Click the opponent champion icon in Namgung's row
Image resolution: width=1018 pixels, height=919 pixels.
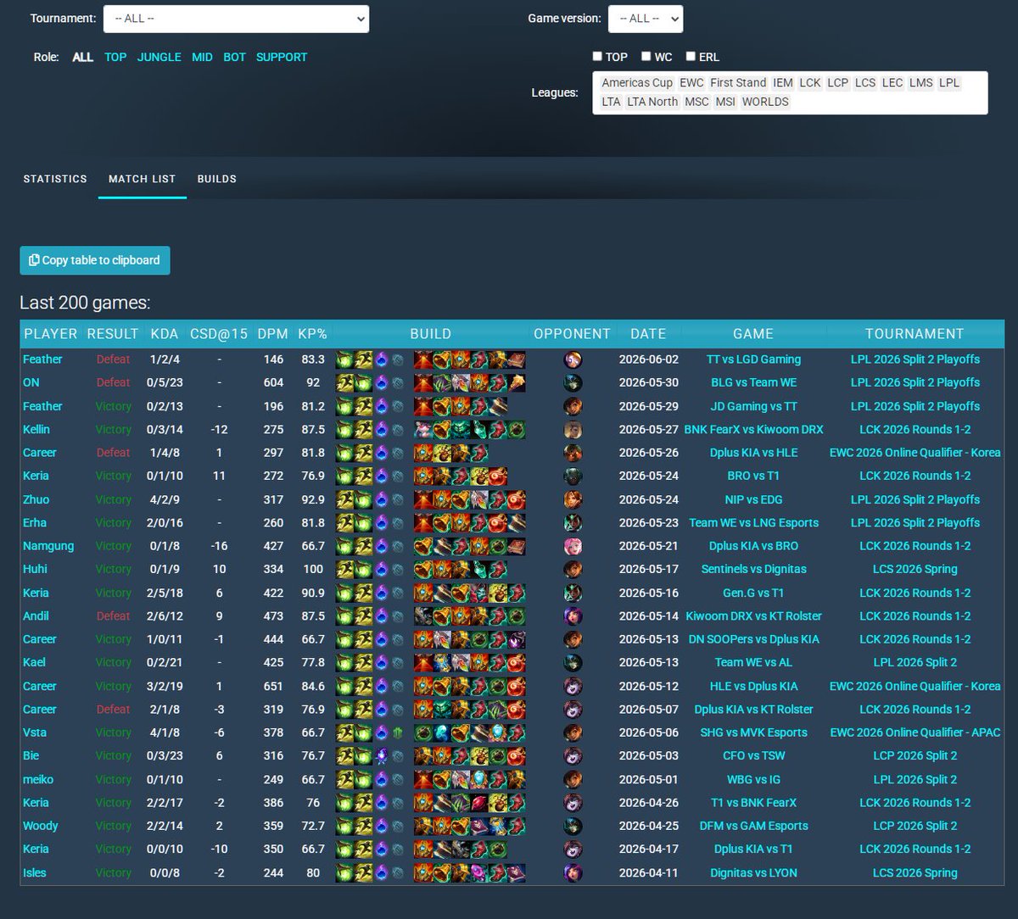573,546
